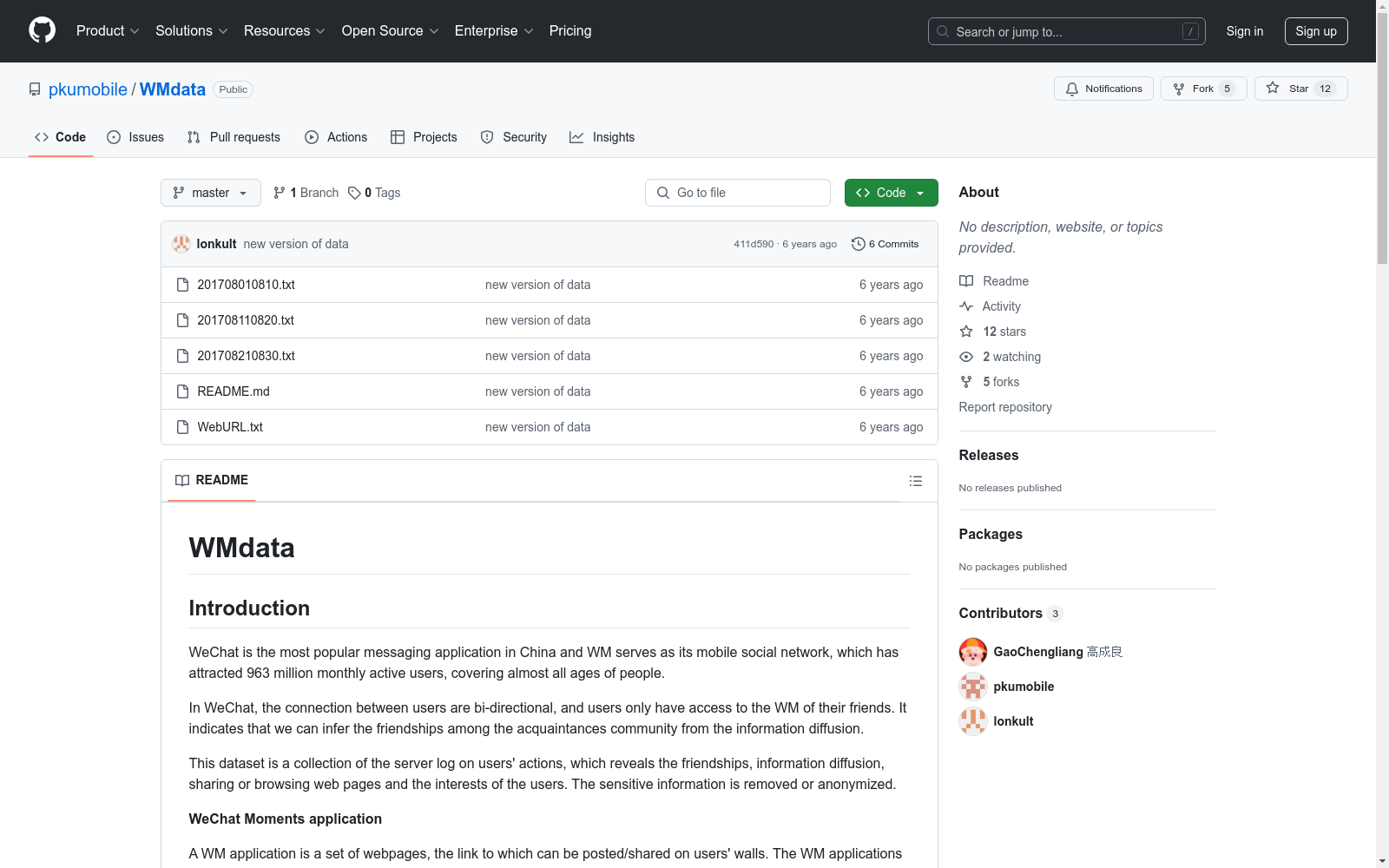Click the tag icon beside Tags
The height and width of the screenshot is (868, 1389).
click(354, 193)
